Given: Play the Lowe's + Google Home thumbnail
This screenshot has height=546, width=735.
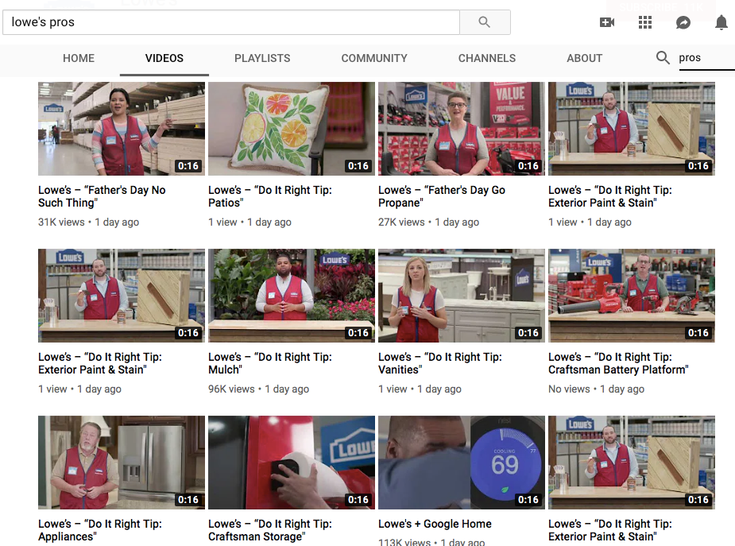Looking at the screenshot, I should pos(462,463).
